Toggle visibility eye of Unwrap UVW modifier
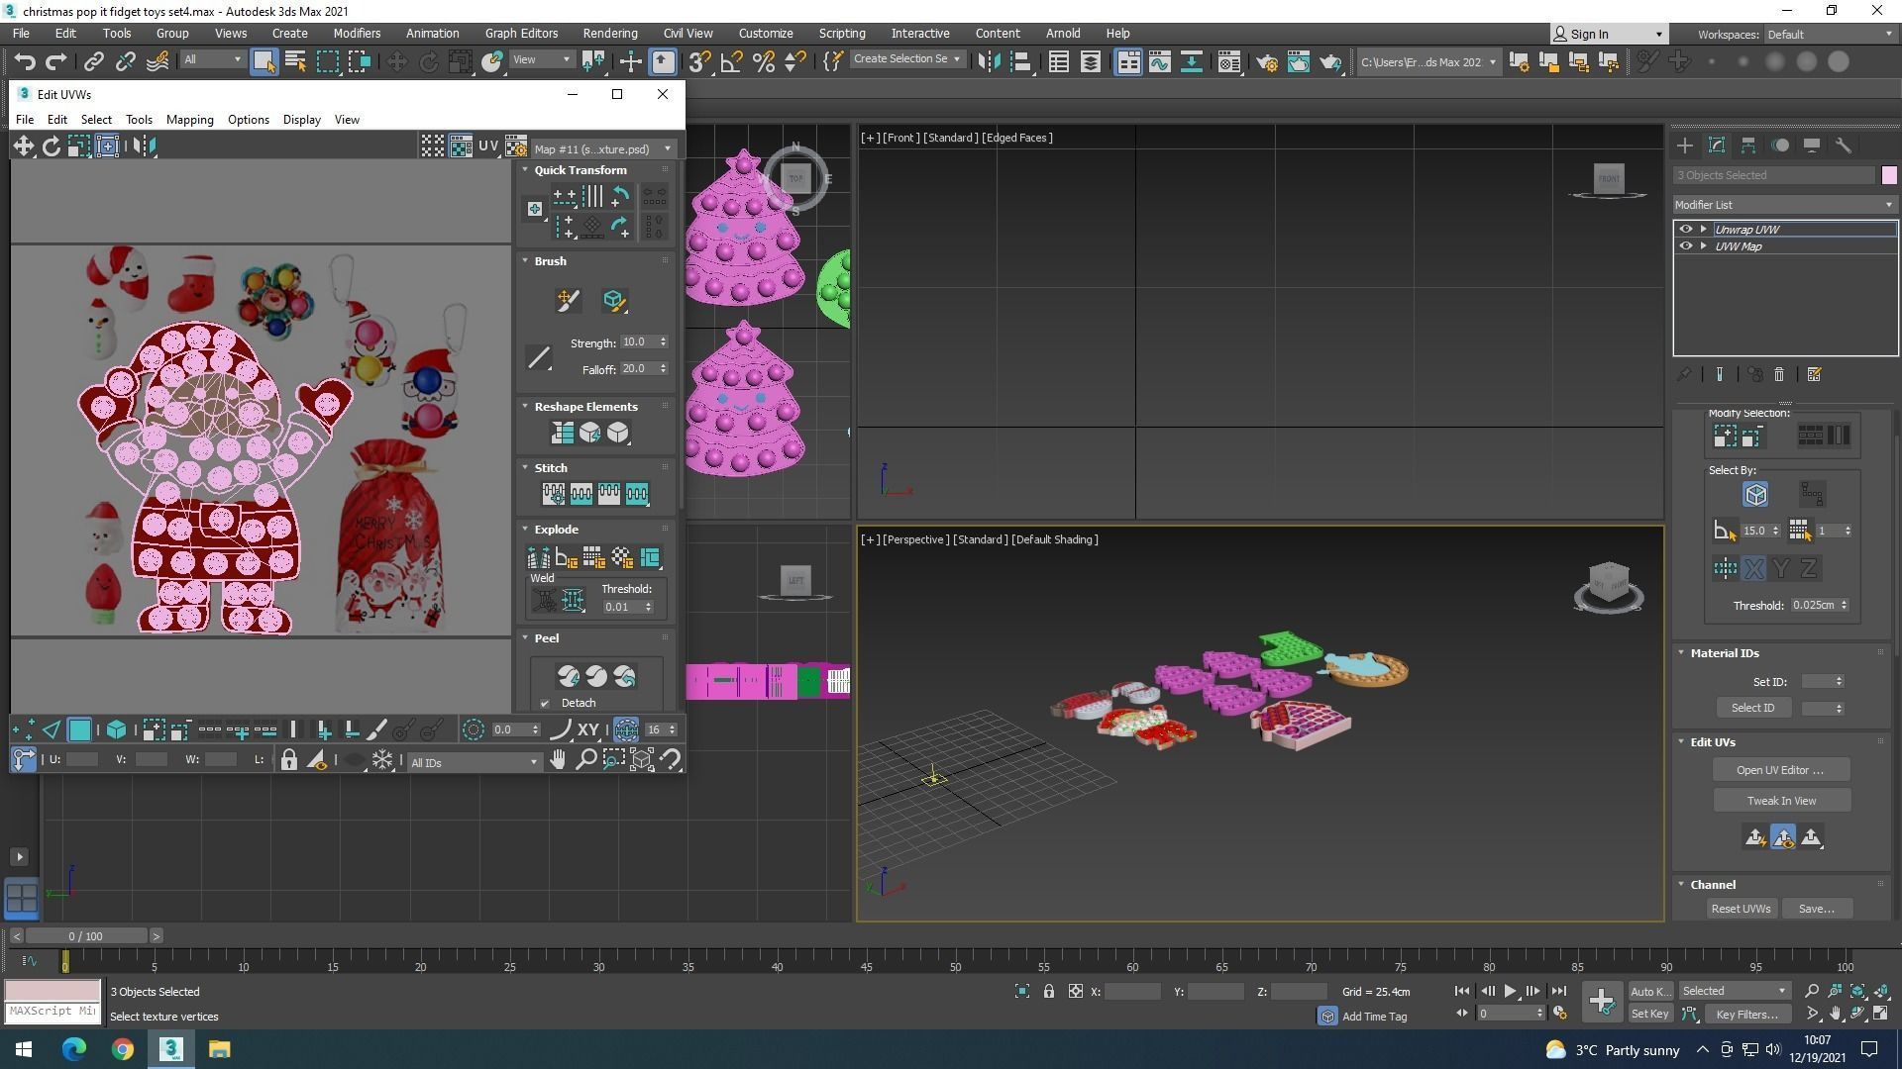Image resolution: width=1902 pixels, height=1069 pixels. tap(1685, 229)
